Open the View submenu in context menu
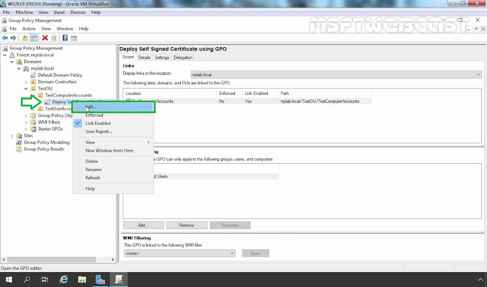Image resolution: width=487 pixels, height=287 pixels. (113, 142)
